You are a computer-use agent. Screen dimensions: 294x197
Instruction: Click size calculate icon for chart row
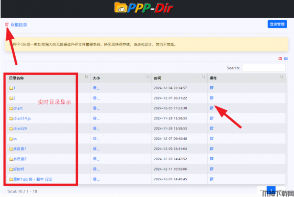(96, 108)
